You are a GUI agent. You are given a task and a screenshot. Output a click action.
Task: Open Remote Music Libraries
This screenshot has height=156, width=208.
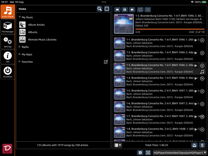[x=42, y=40]
